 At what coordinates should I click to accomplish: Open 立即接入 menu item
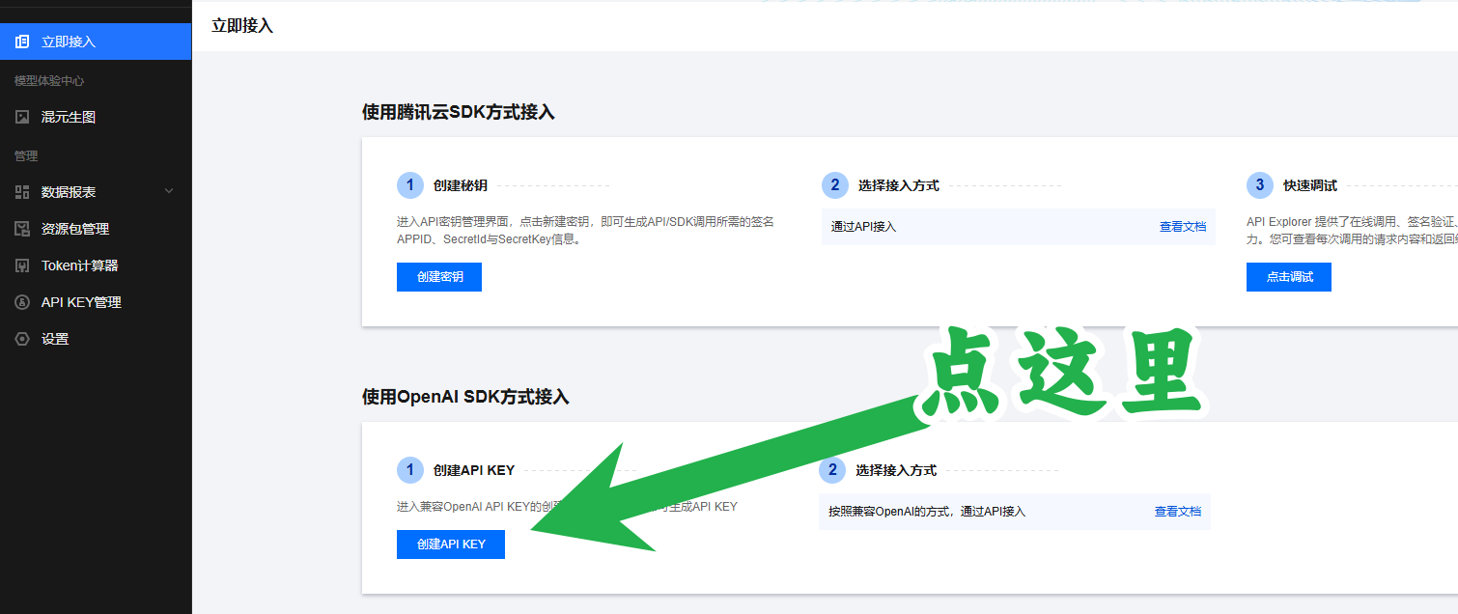[x=96, y=42]
